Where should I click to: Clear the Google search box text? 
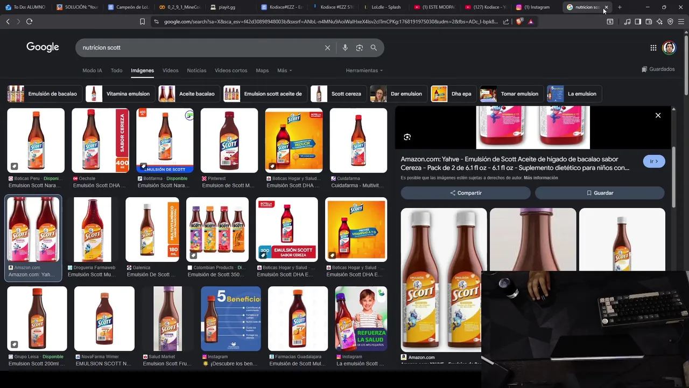pyautogui.click(x=327, y=47)
